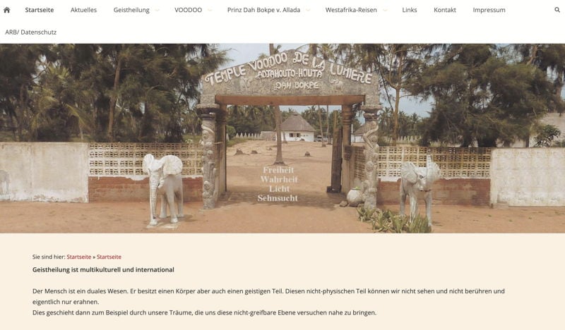This screenshot has width=565, height=330.
Task: Go to the Aktuelles page
Action: point(83,10)
